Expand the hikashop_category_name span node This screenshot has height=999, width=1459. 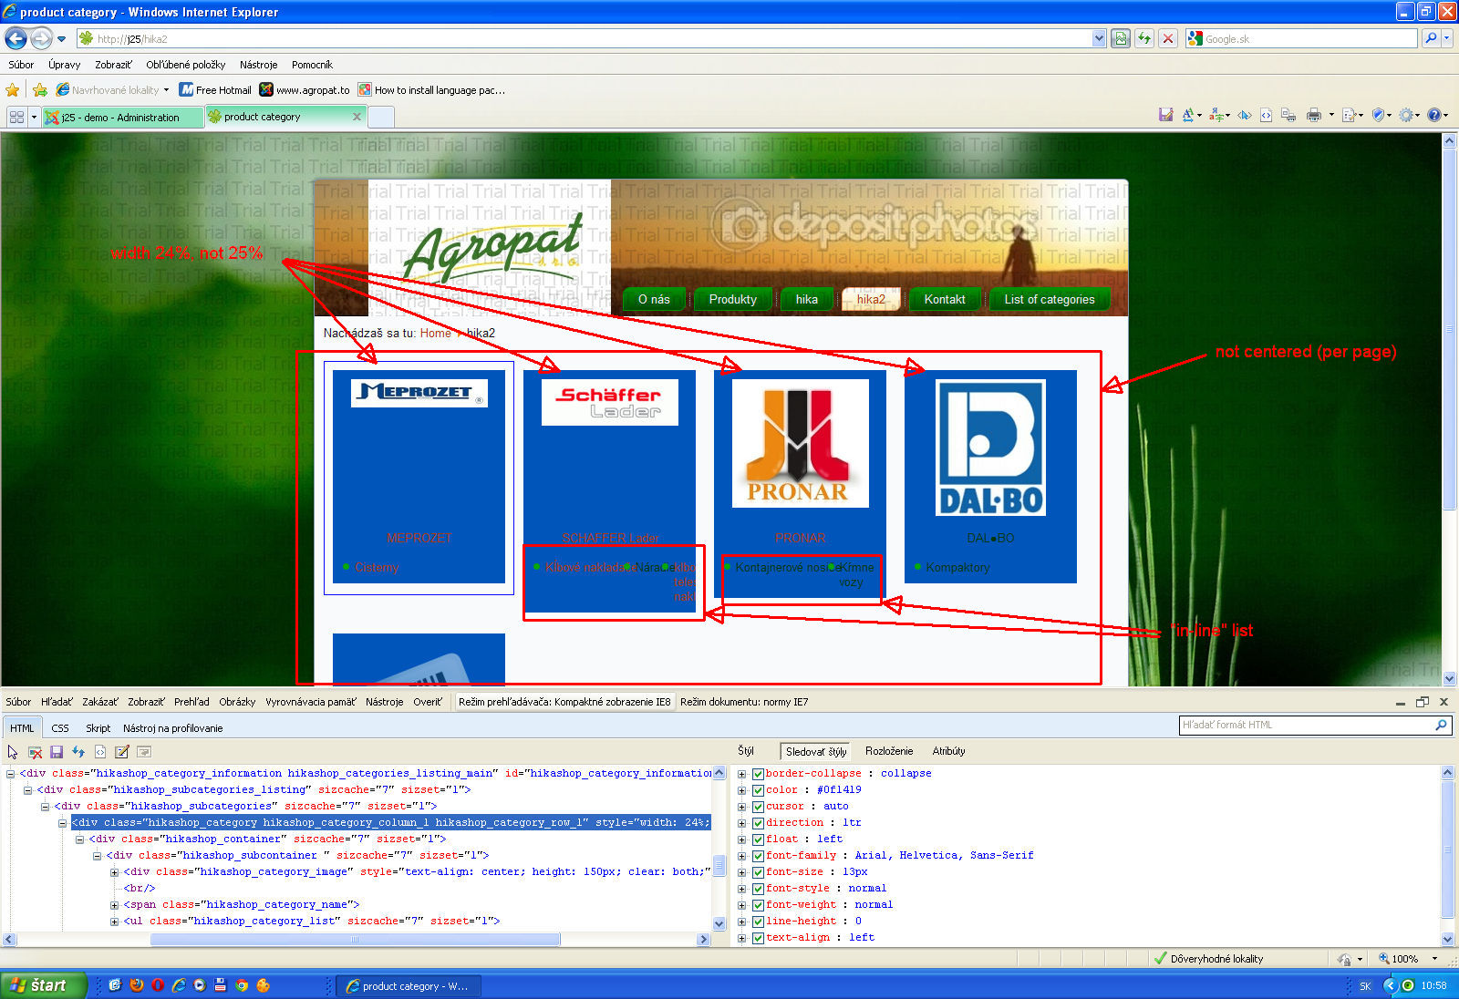pyautogui.click(x=115, y=905)
